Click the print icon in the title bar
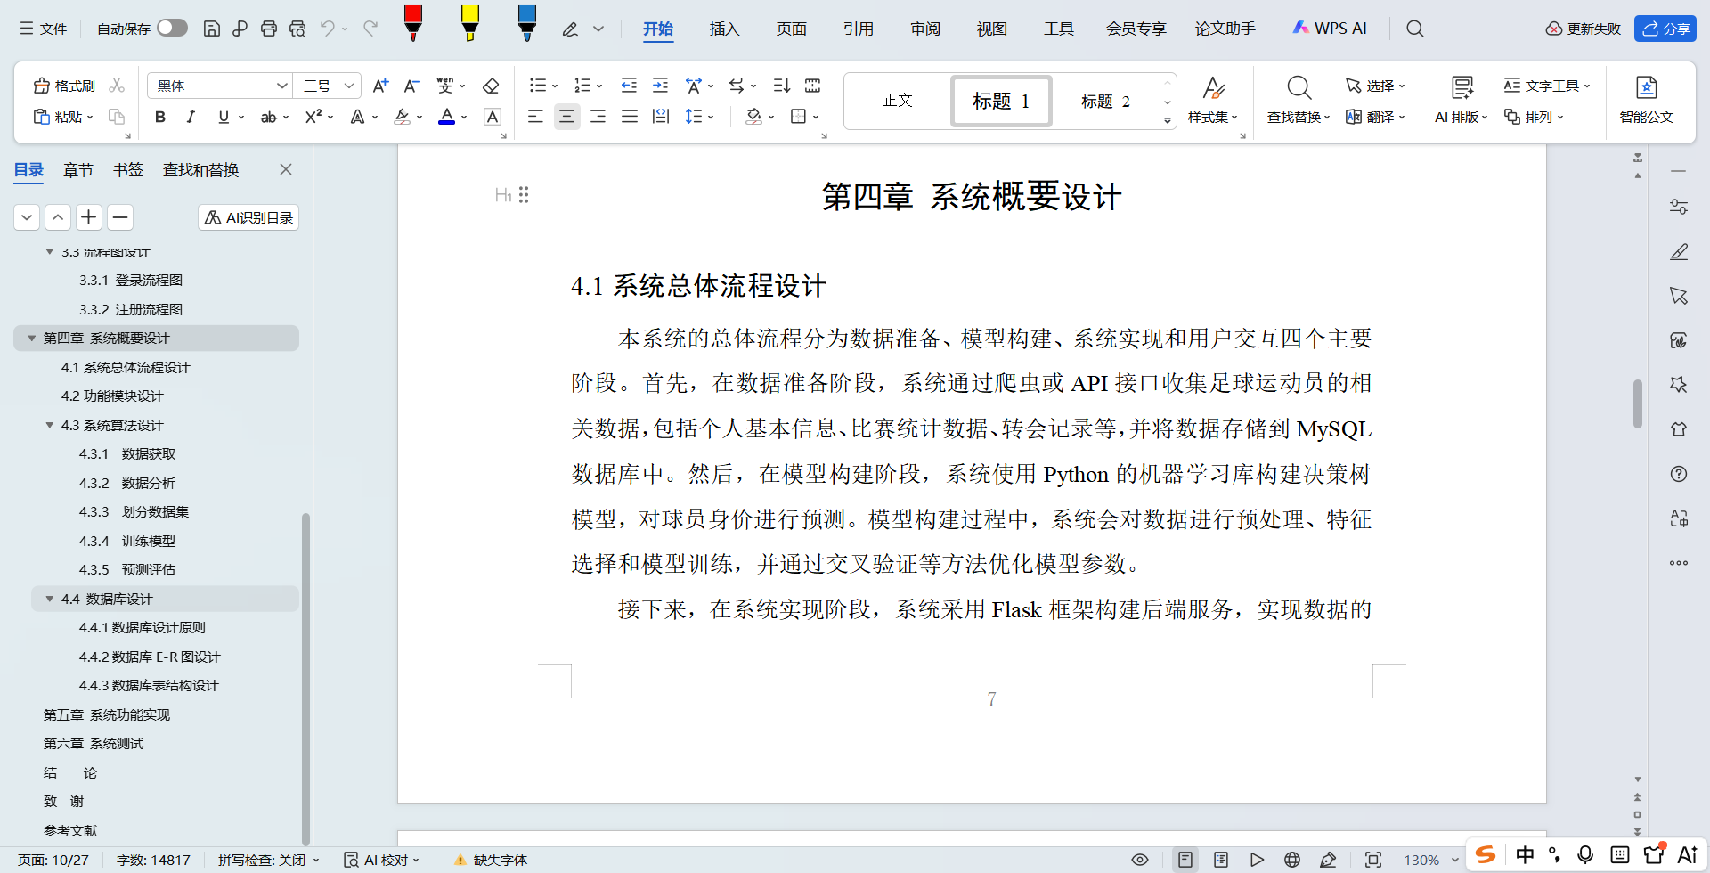 [x=269, y=29]
